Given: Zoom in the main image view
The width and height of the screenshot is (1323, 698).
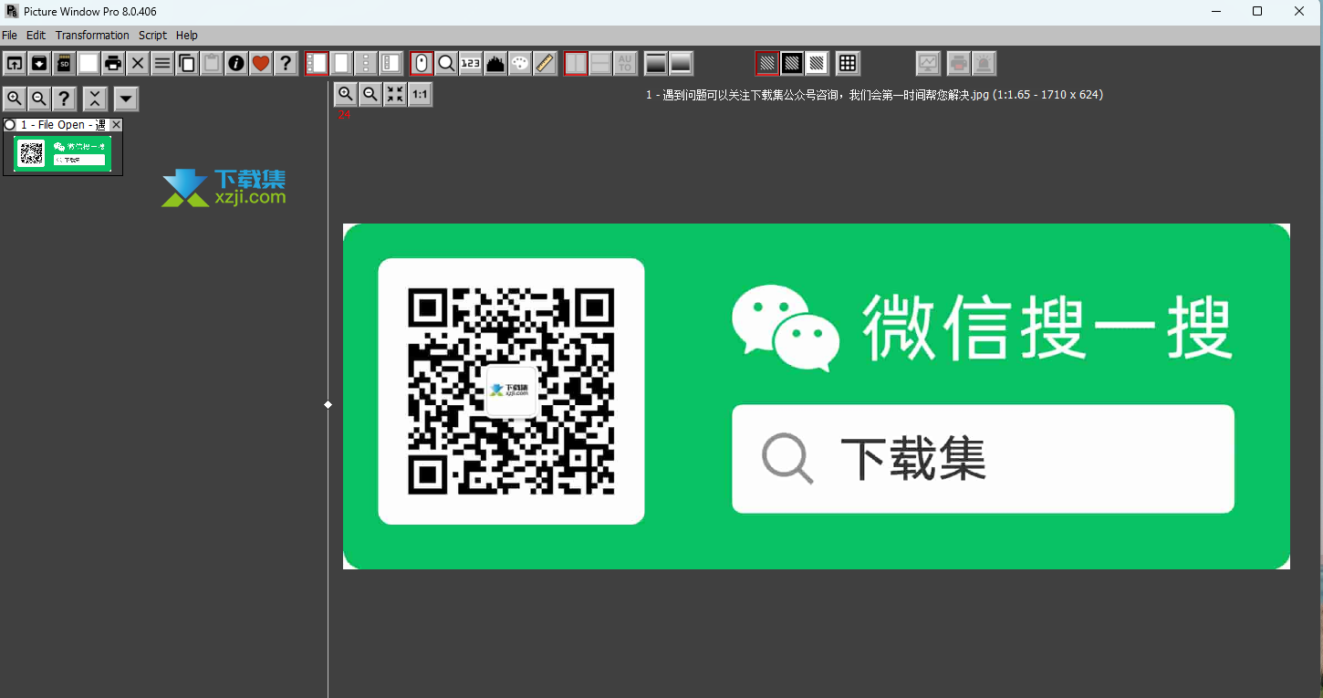Looking at the screenshot, I should coord(346,94).
